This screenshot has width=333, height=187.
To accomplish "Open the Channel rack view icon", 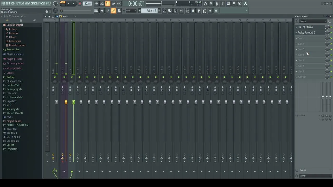I will (176, 11).
